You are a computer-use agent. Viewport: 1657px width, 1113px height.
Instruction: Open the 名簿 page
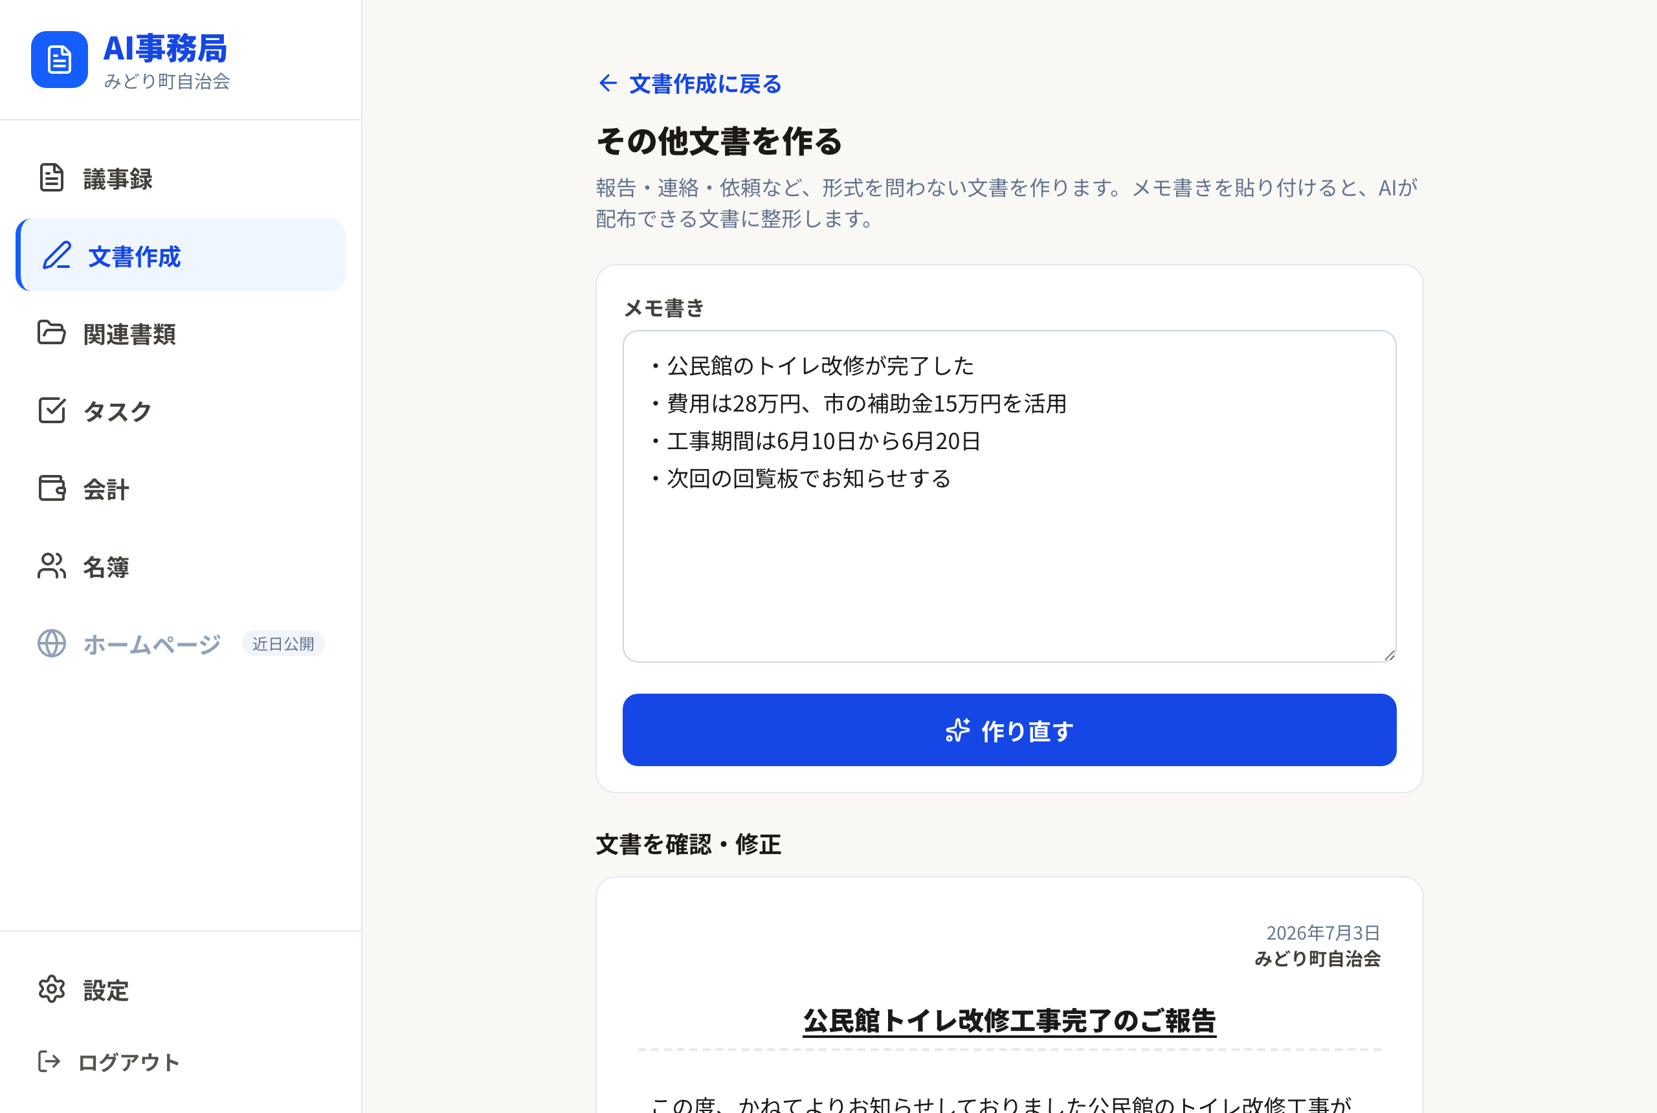(181, 566)
